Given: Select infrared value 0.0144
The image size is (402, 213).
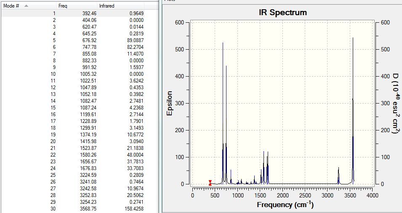Looking at the screenshot, I should tap(136, 27).
